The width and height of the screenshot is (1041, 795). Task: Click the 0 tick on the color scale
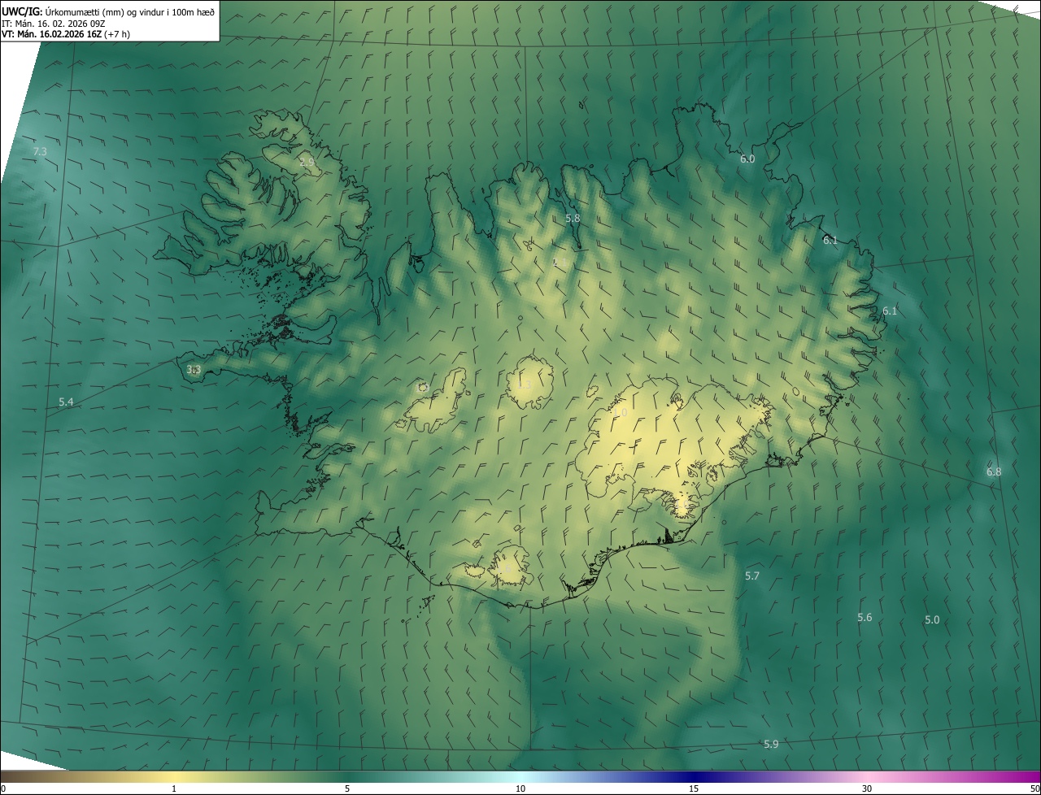pyautogui.click(x=3, y=789)
